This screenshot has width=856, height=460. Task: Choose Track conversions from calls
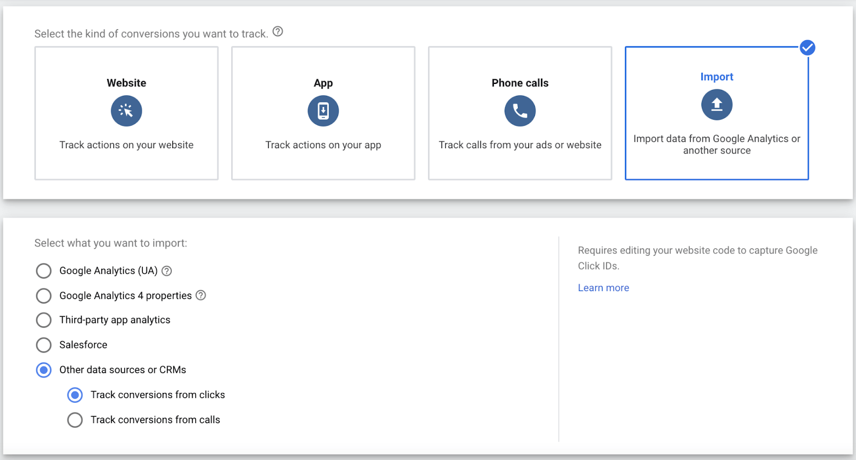tap(75, 420)
